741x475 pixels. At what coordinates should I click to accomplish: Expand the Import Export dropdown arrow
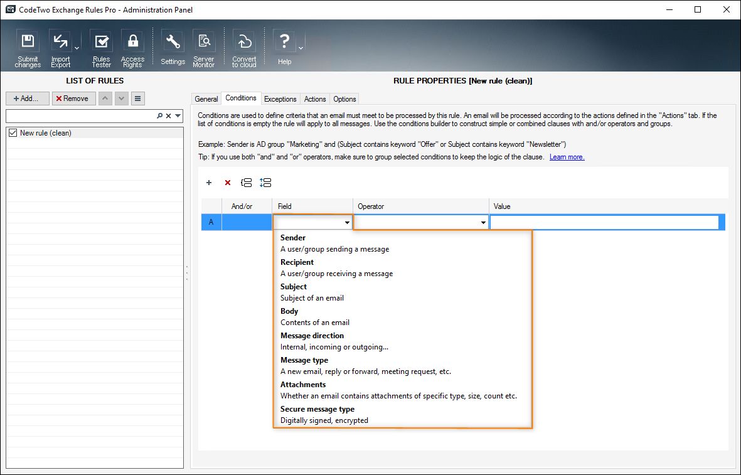(77, 48)
